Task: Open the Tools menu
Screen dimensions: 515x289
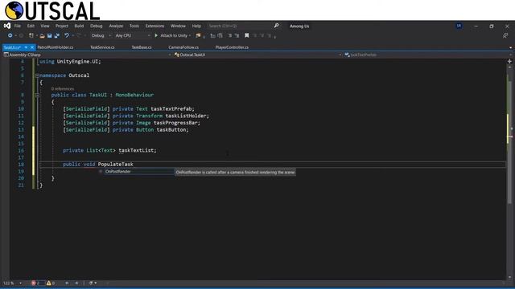Action: [134, 26]
